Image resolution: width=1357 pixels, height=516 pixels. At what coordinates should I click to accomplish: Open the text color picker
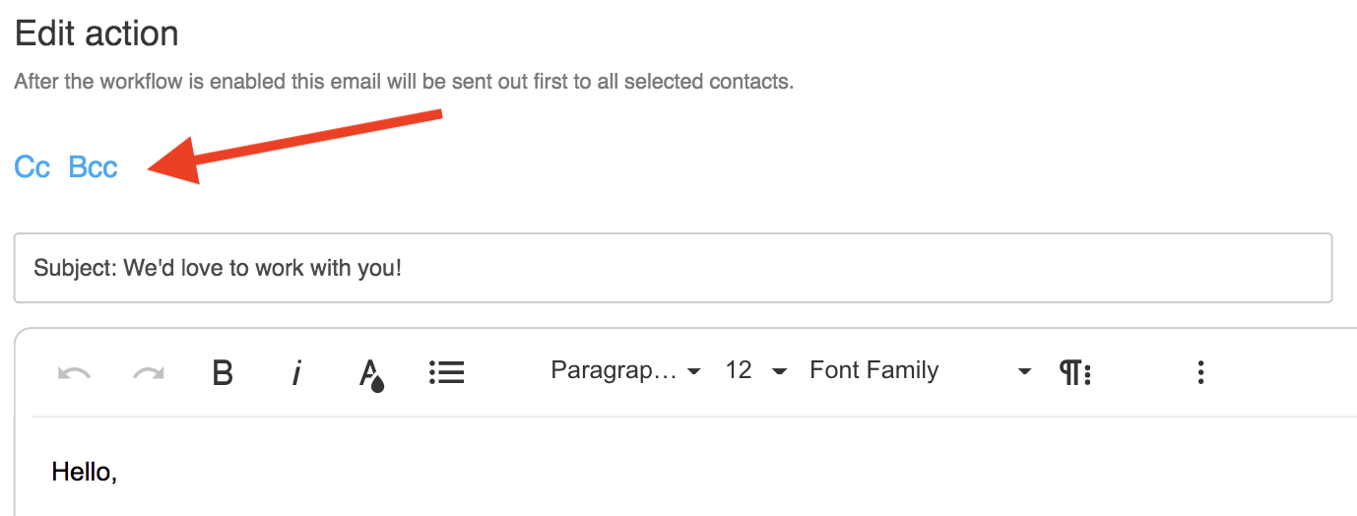370,373
